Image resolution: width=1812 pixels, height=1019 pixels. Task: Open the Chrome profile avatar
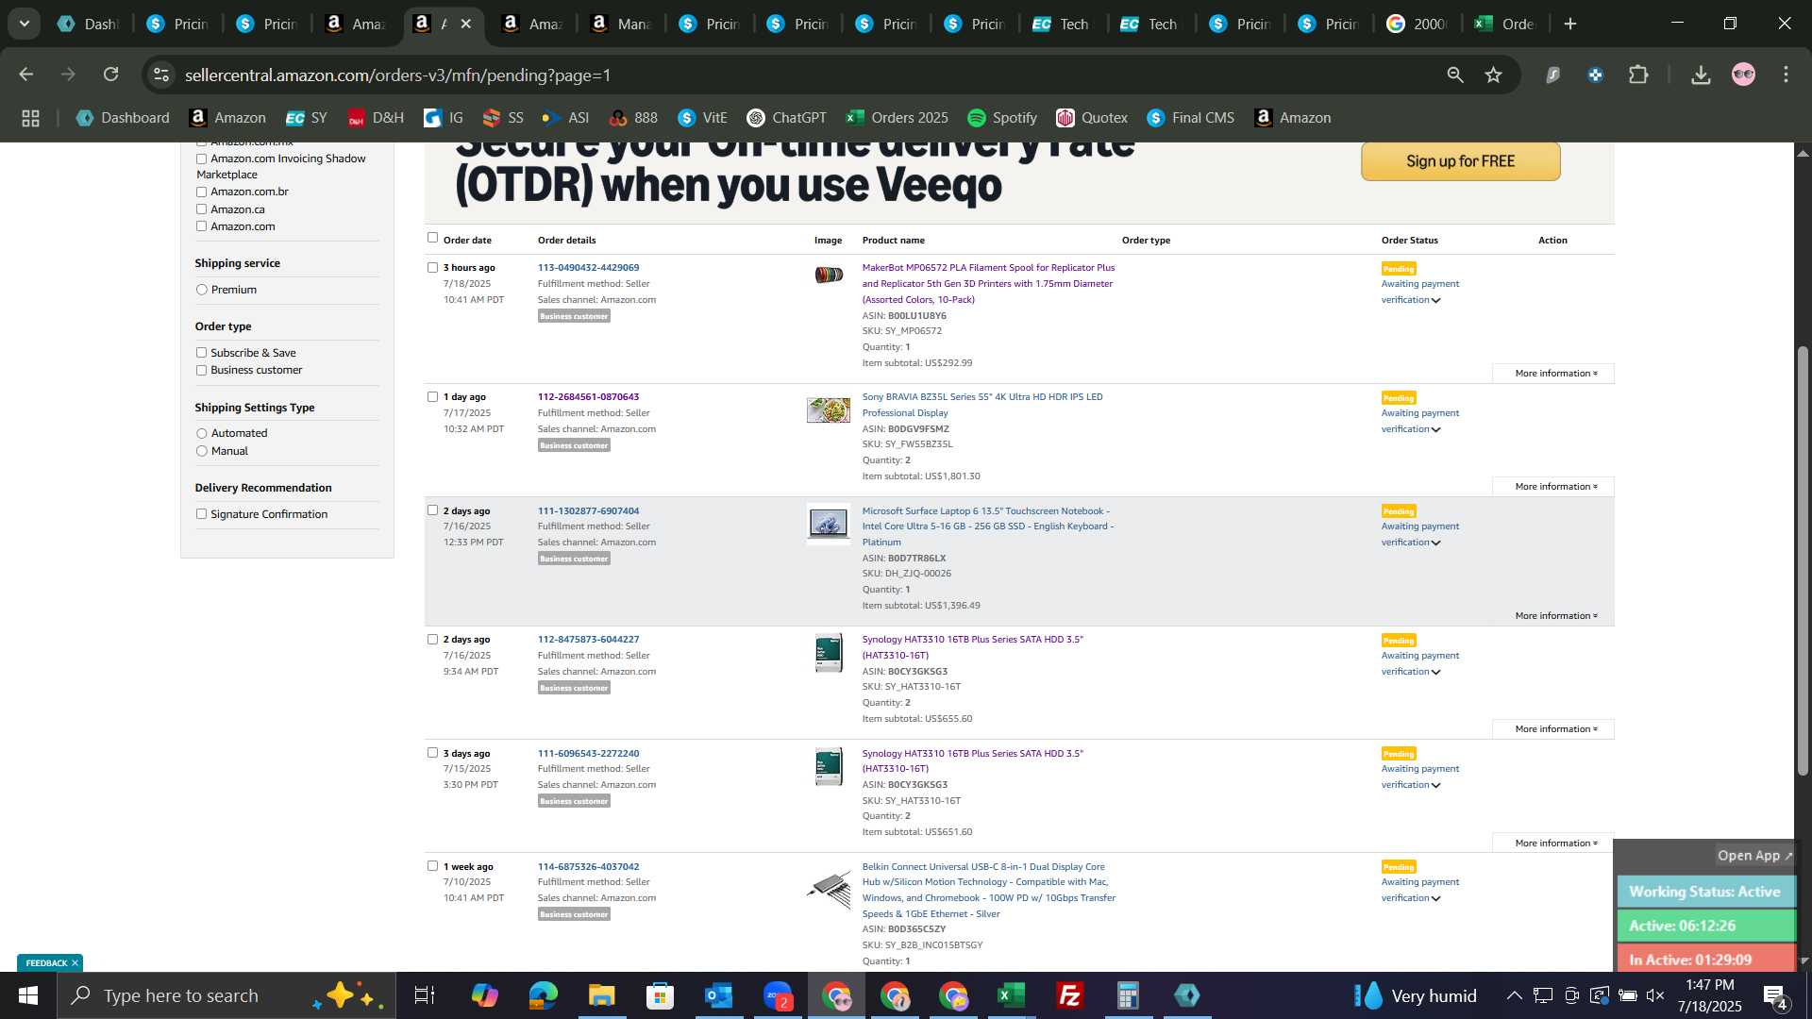pyautogui.click(x=1743, y=75)
